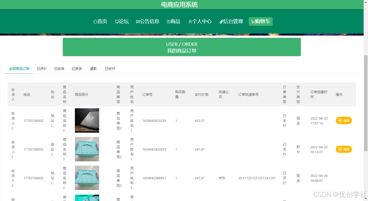Click the book icon beside 公告信息

pos(138,22)
